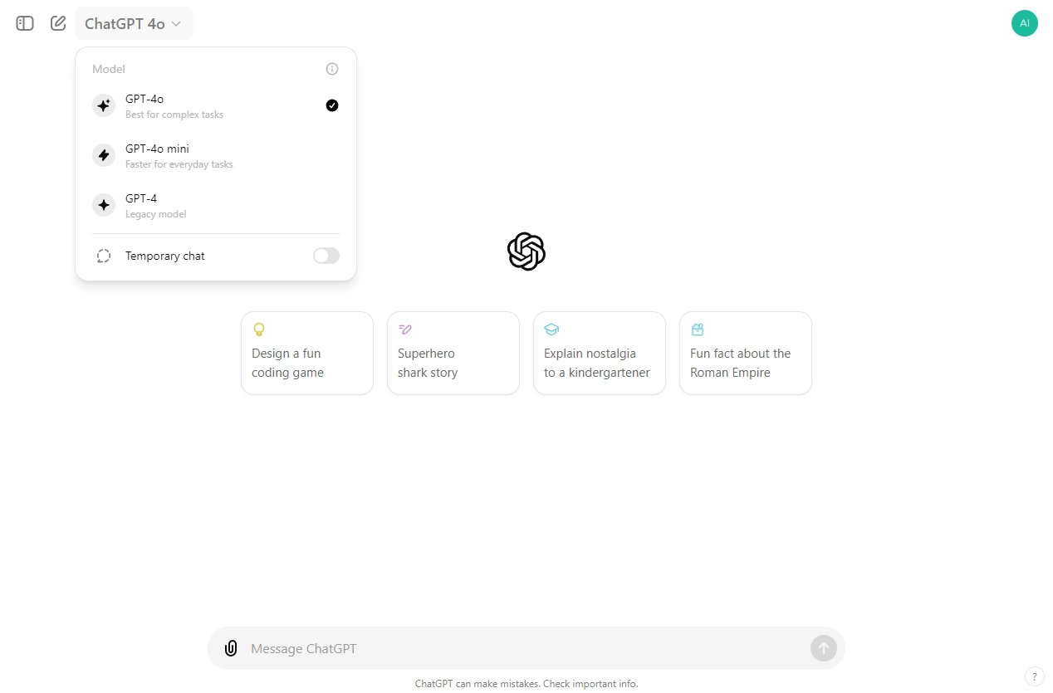Pick the "Superhero shark story" prompt card
The image size is (1053, 693).
coord(453,353)
